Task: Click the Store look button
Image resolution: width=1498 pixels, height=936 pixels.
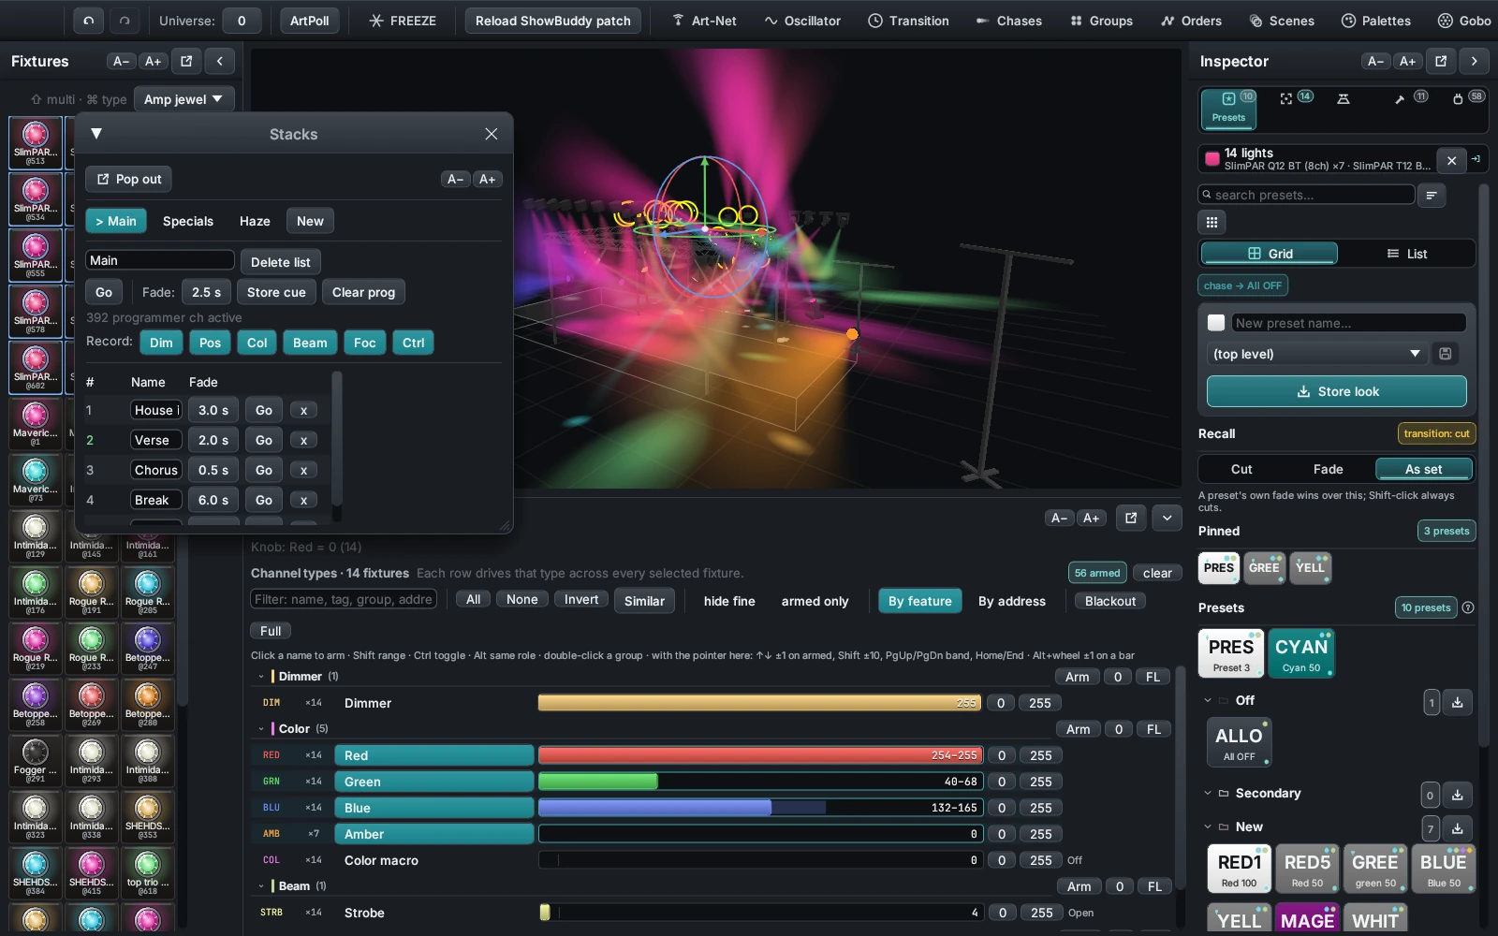Action: [x=1337, y=391]
